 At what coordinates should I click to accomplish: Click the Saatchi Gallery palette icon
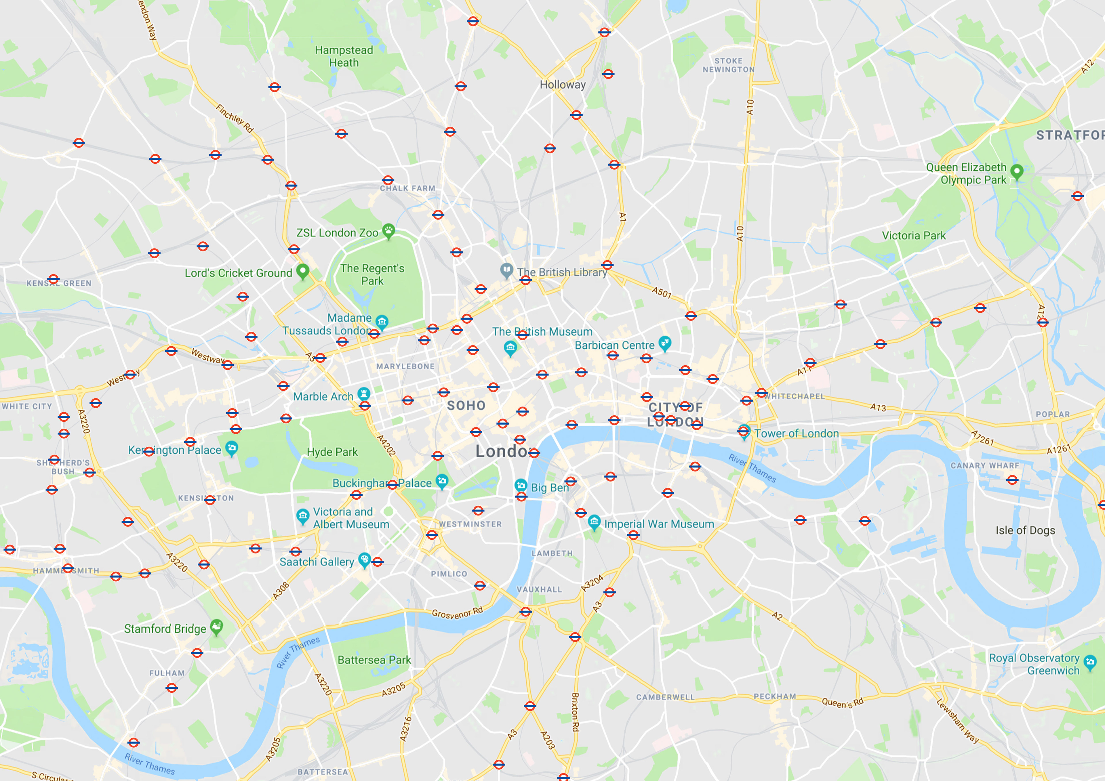tap(365, 560)
